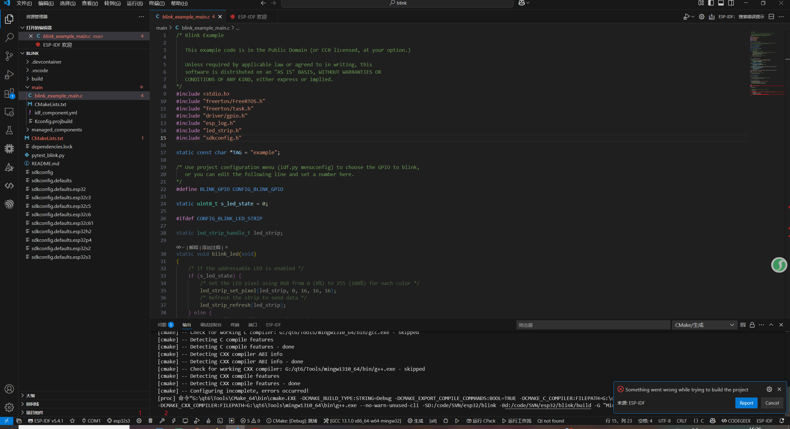Expand the managed_components folder
790x429 pixels.
pos(57,130)
